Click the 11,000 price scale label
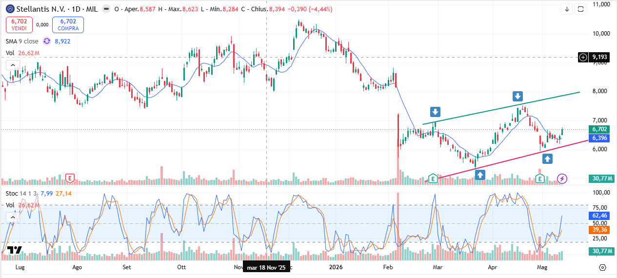Viewport: 617px width, 278px height. 601,4
